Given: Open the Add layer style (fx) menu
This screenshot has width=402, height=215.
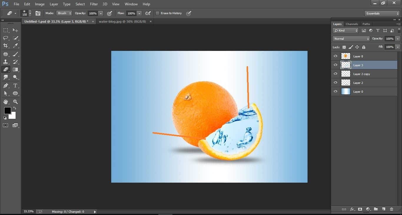Looking at the screenshot, I should (352, 209).
